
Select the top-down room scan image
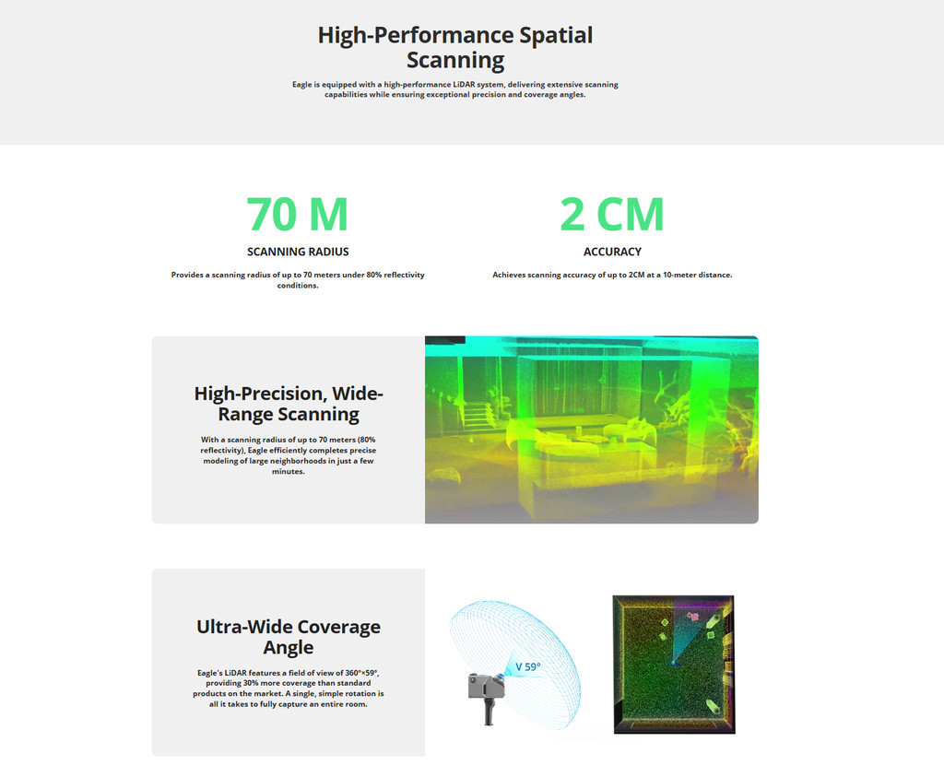click(x=673, y=664)
